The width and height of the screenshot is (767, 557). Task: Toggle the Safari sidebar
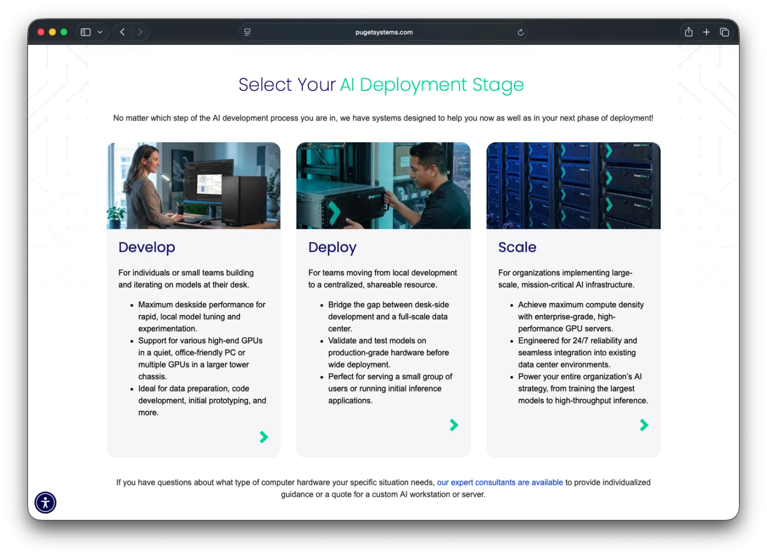point(85,32)
